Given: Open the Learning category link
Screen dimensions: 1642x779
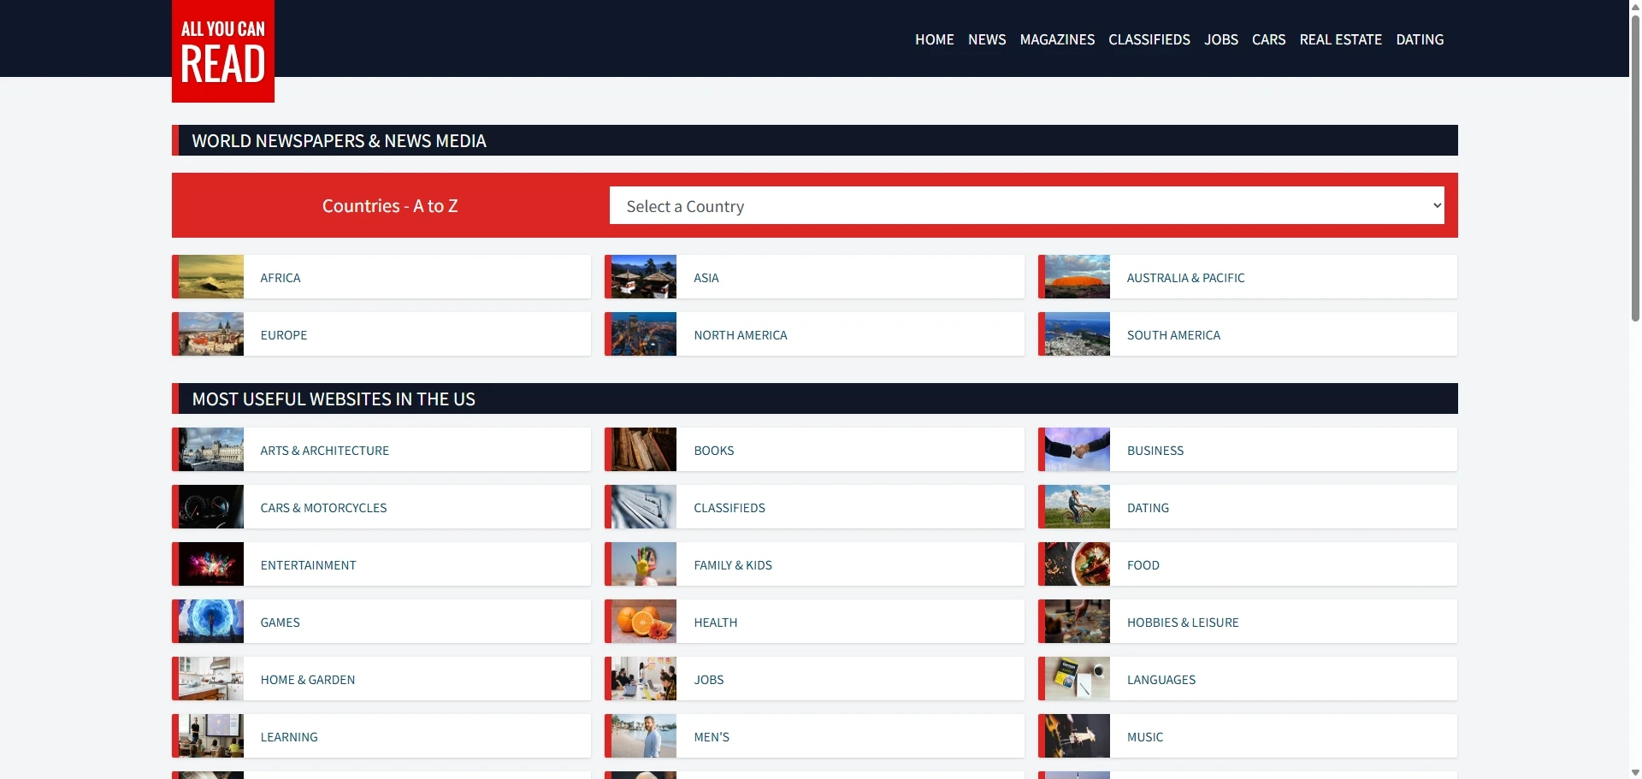Looking at the screenshot, I should (x=289, y=737).
